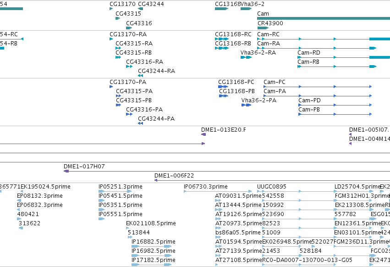Click EST AT20973.5prime

238,223
